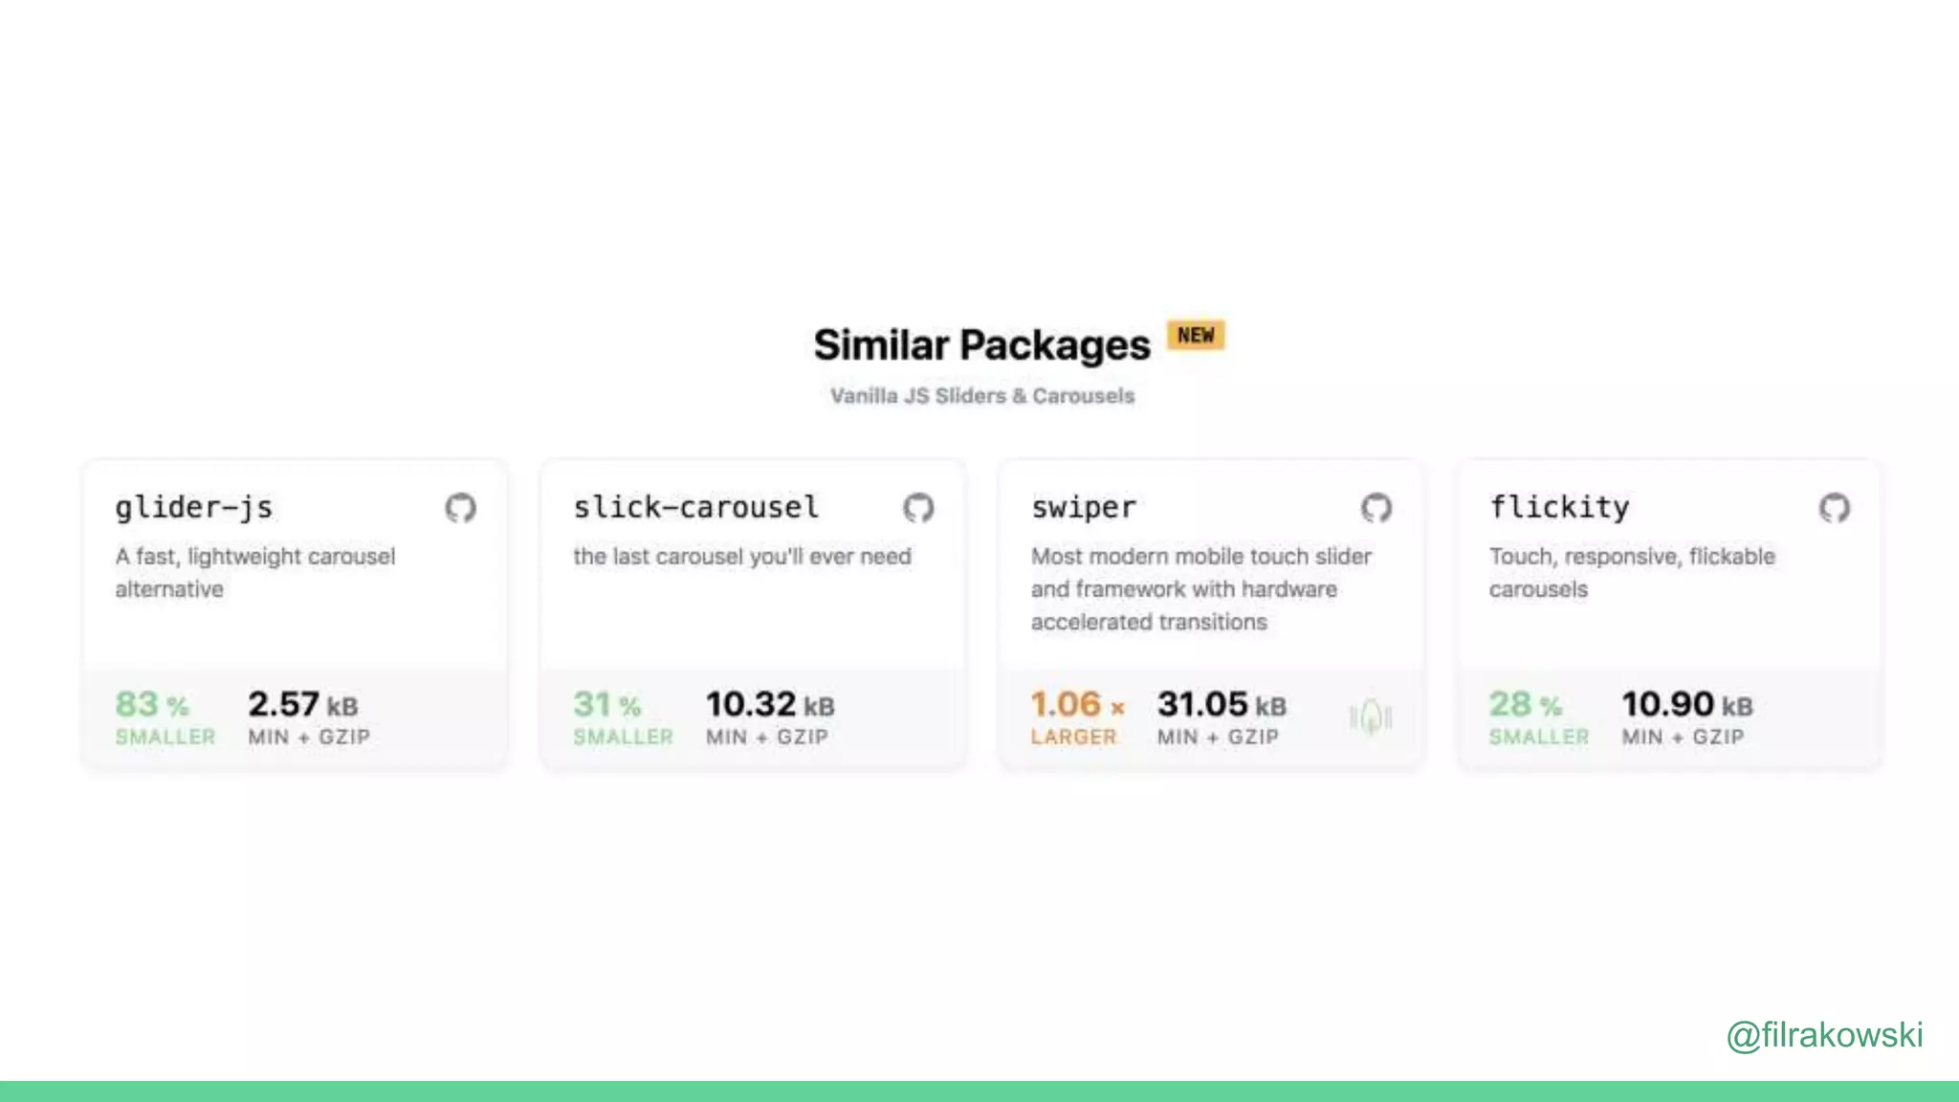Click the @filrakowski handle
Viewport: 1959px width, 1102px height.
(1824, 1035)
